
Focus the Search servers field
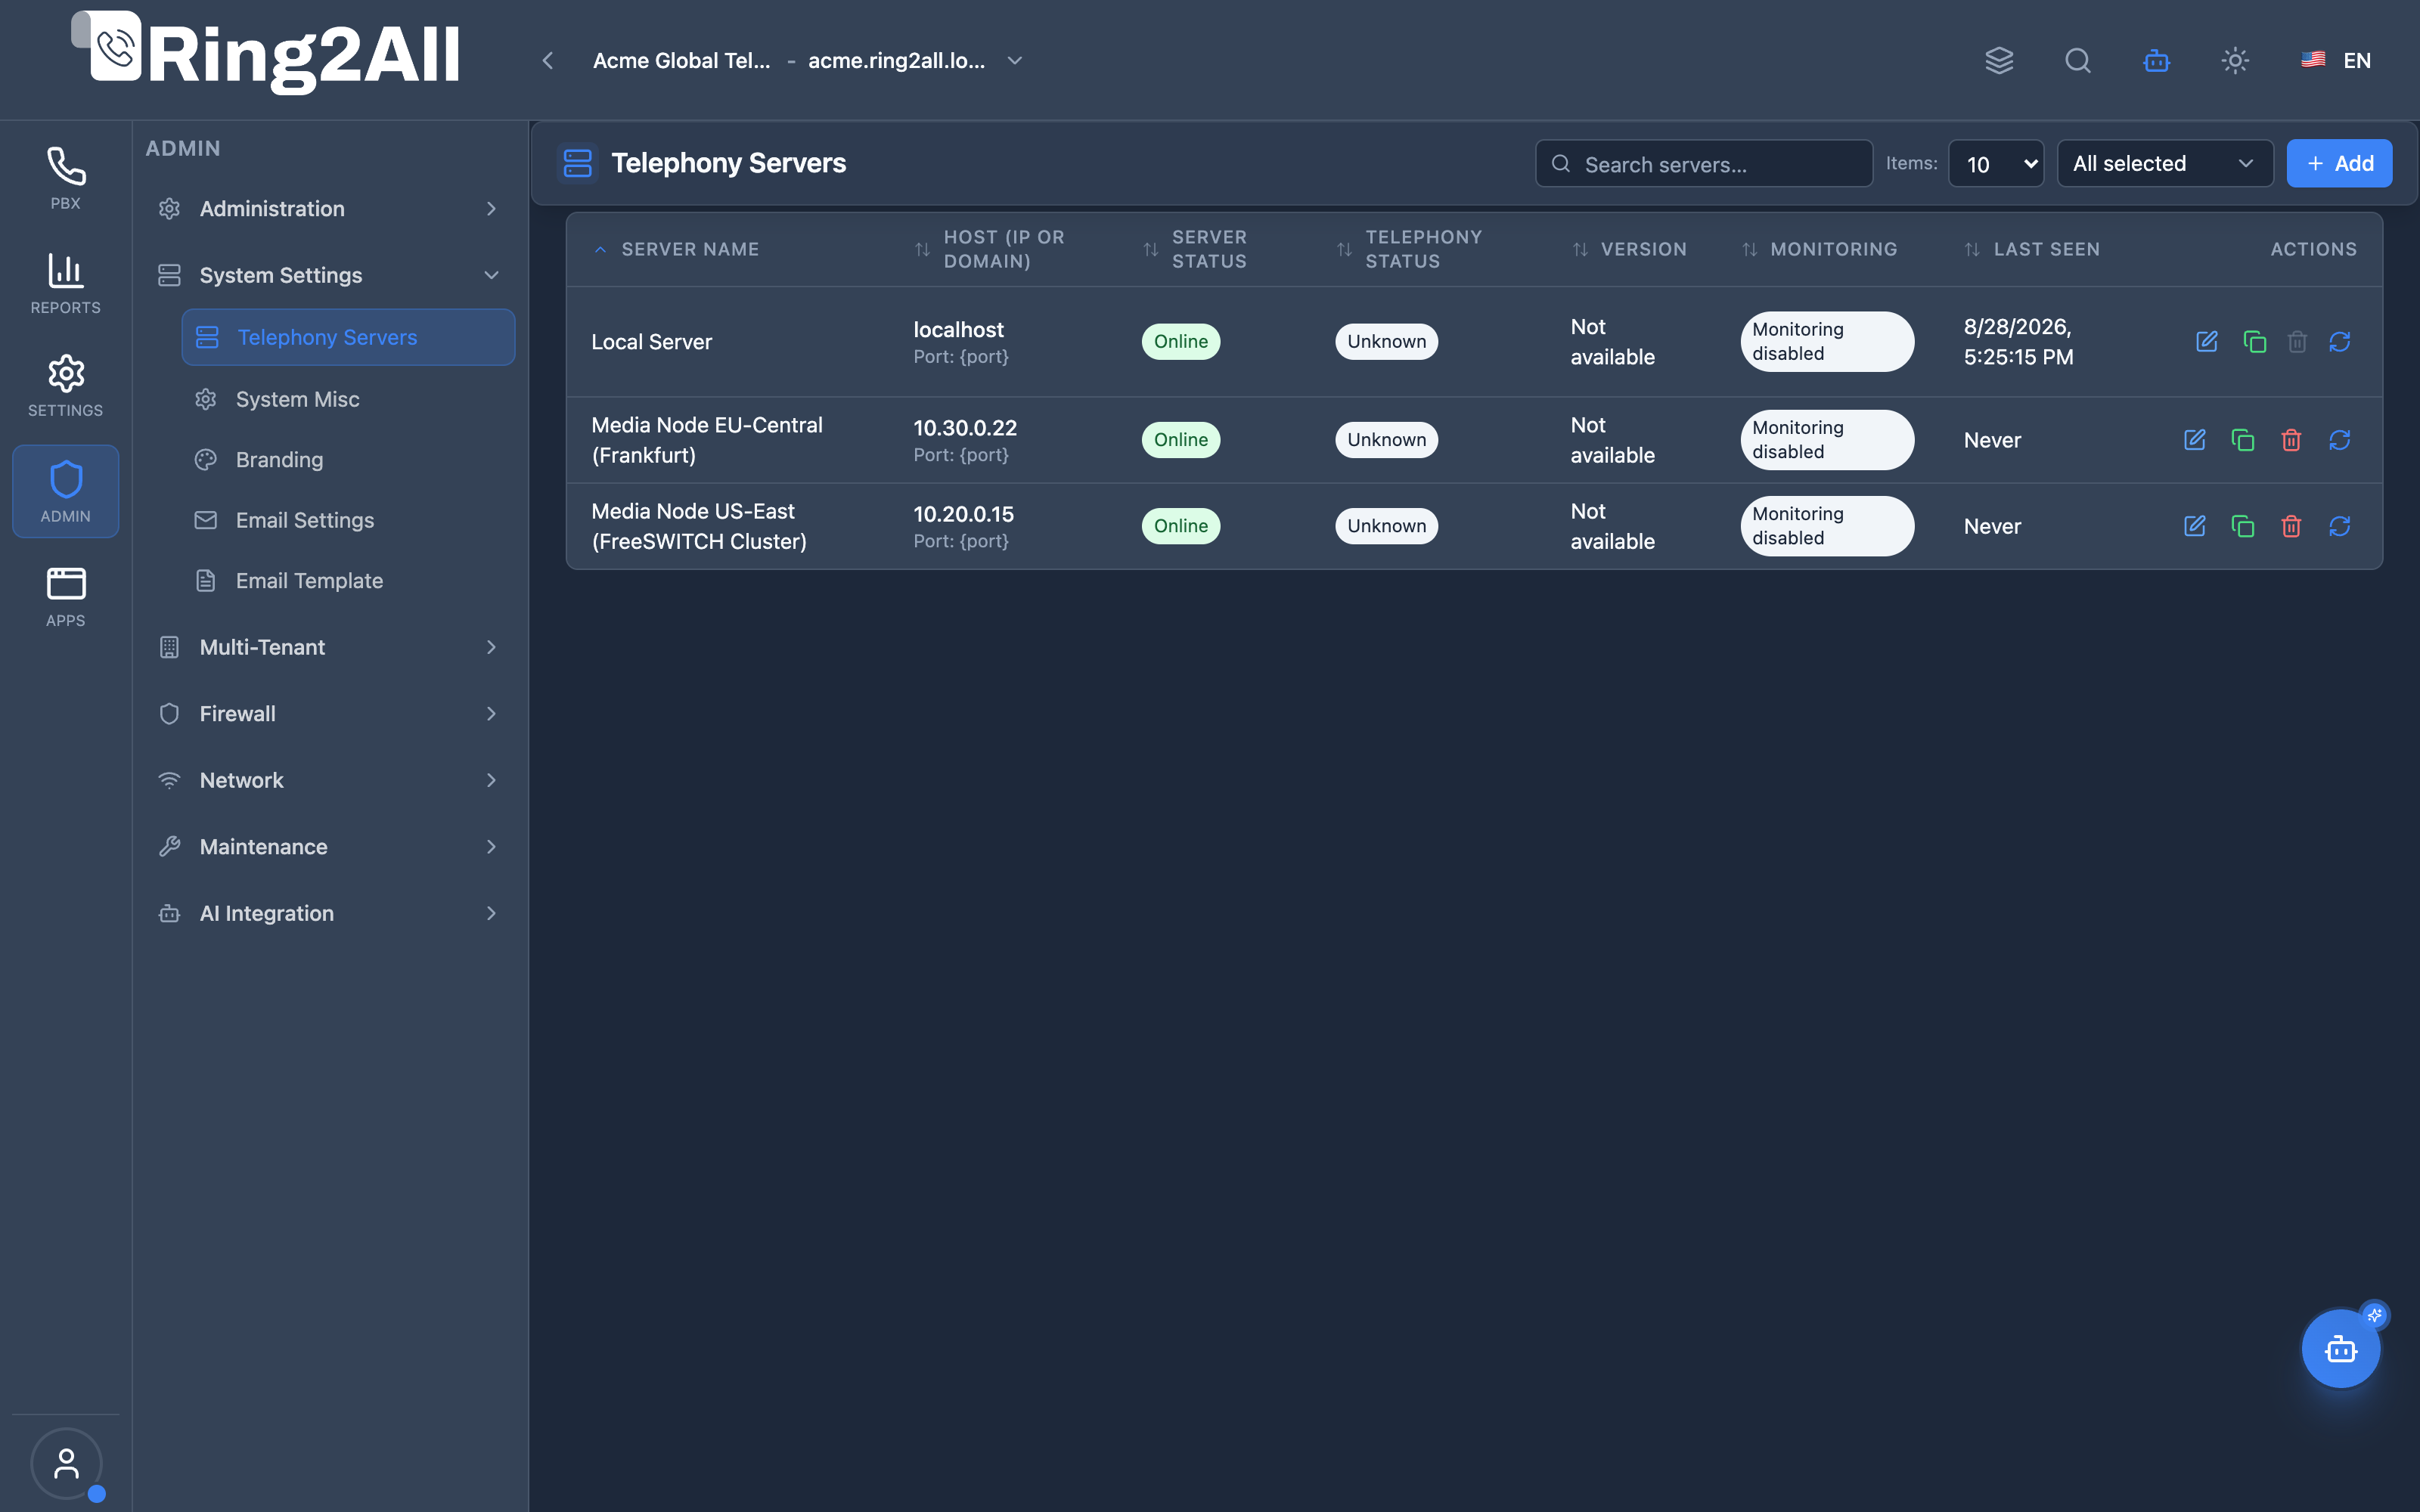pos(1704,163)
